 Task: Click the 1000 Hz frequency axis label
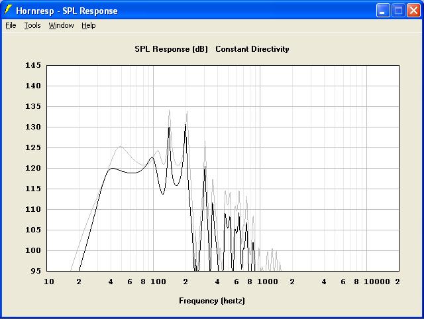268,282
